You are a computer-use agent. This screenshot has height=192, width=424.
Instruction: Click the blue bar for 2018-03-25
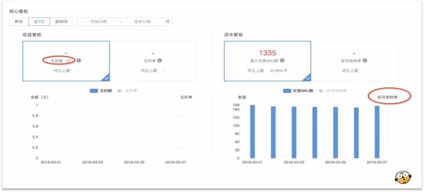pyautogui.click(x=335, y=132)
